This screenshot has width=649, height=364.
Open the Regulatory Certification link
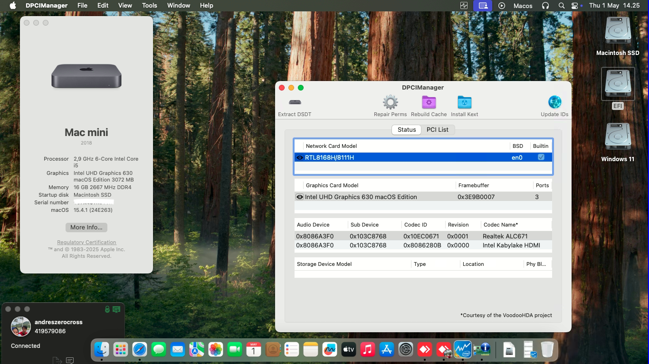click(86, 242)
